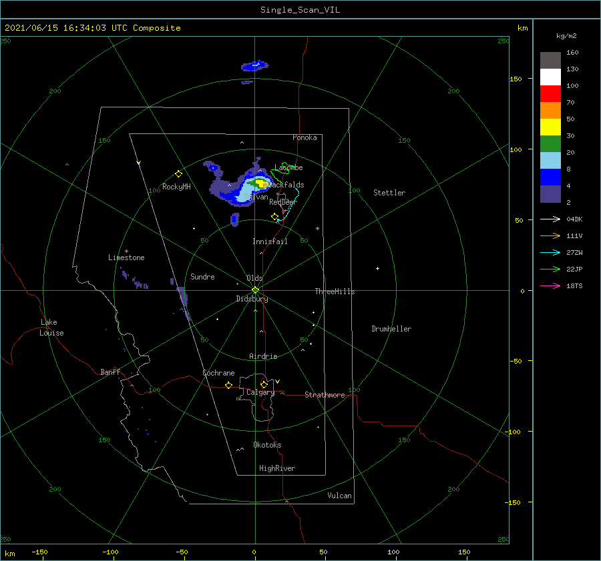Click the small blue echo northwest of Innisfail
Screen dimensions: 601x561
point(235,219)
